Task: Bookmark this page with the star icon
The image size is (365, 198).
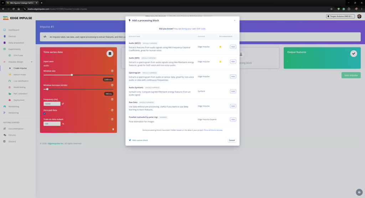Action: pos(331,9)
